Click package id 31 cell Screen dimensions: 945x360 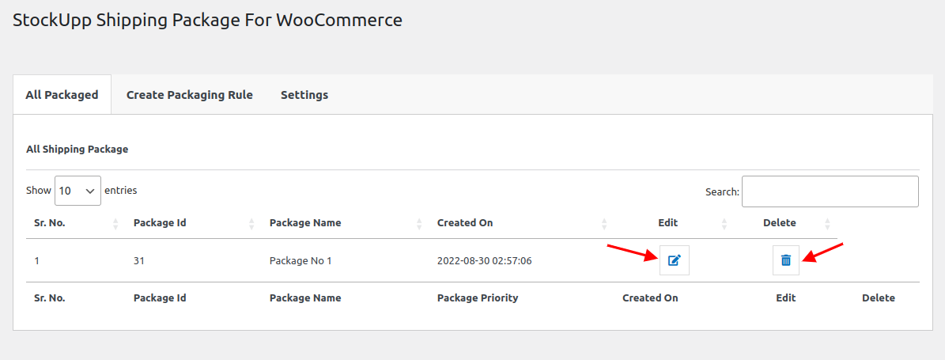click(x=140, y=261)
